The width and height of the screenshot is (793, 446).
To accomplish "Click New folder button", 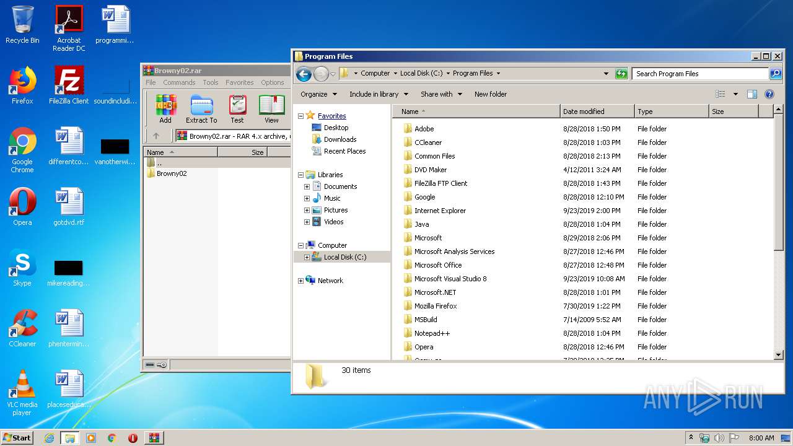I will [491, 94].
